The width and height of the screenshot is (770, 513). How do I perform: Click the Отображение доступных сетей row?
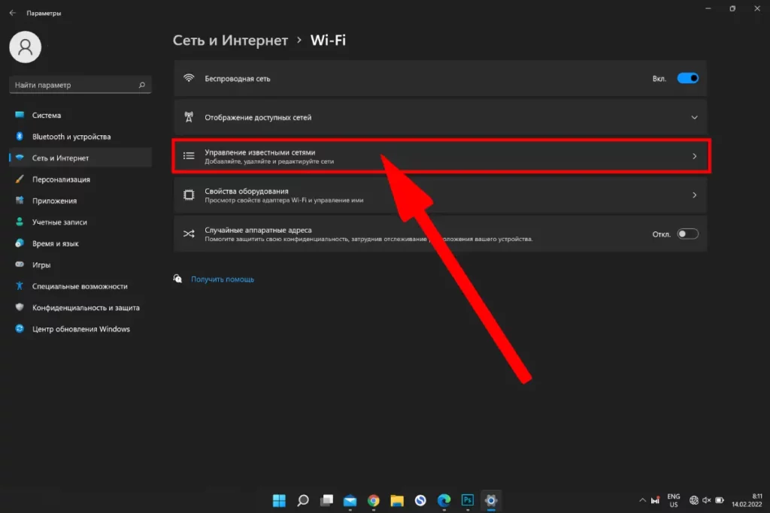pyautogui.click(x=441, y=117)
